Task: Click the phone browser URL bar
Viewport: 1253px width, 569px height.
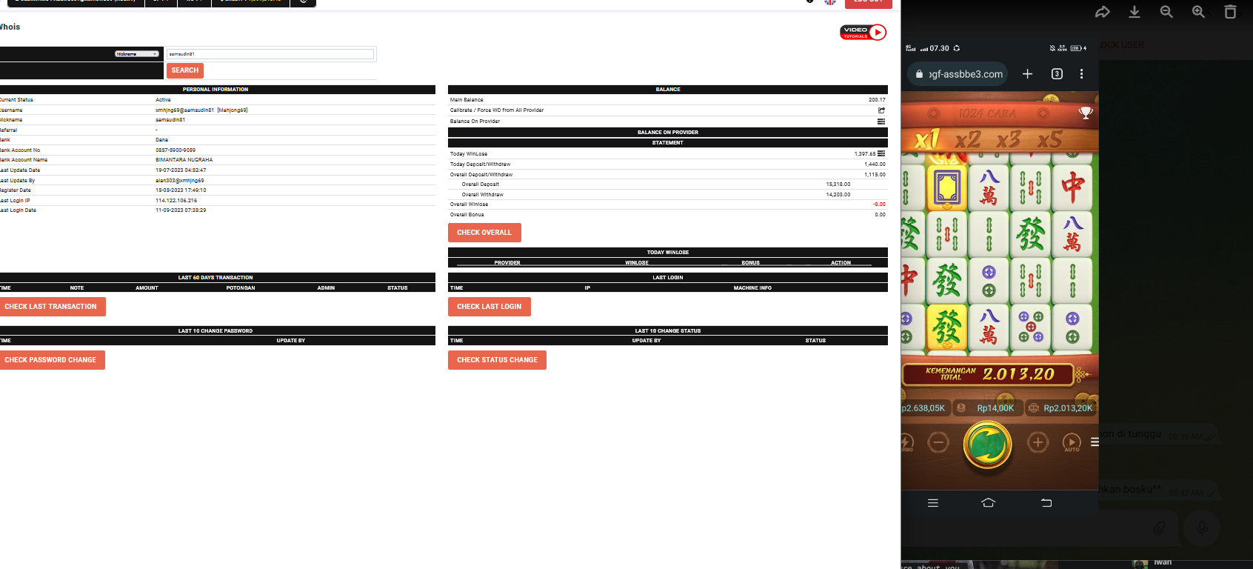Action: [958, 74]
